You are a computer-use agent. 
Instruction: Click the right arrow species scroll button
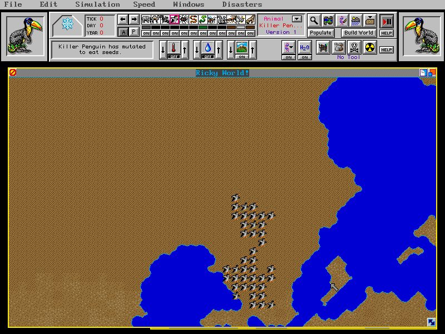coord(133,19)
